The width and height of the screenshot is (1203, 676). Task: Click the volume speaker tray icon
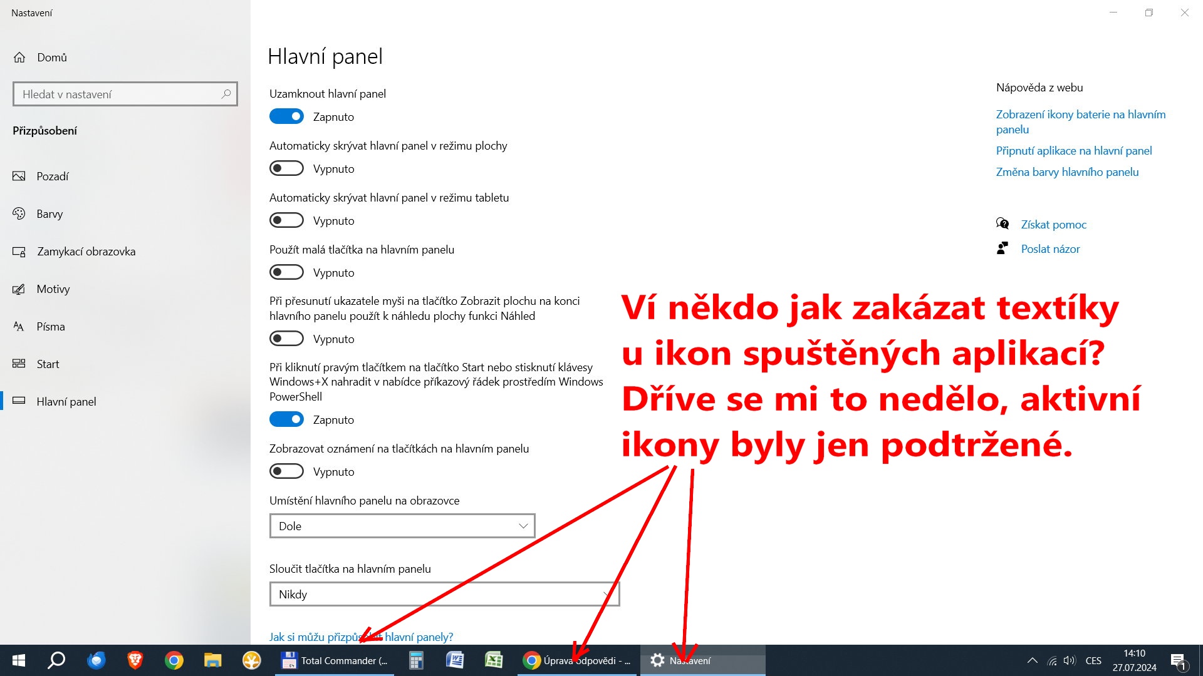[1070, 661]
